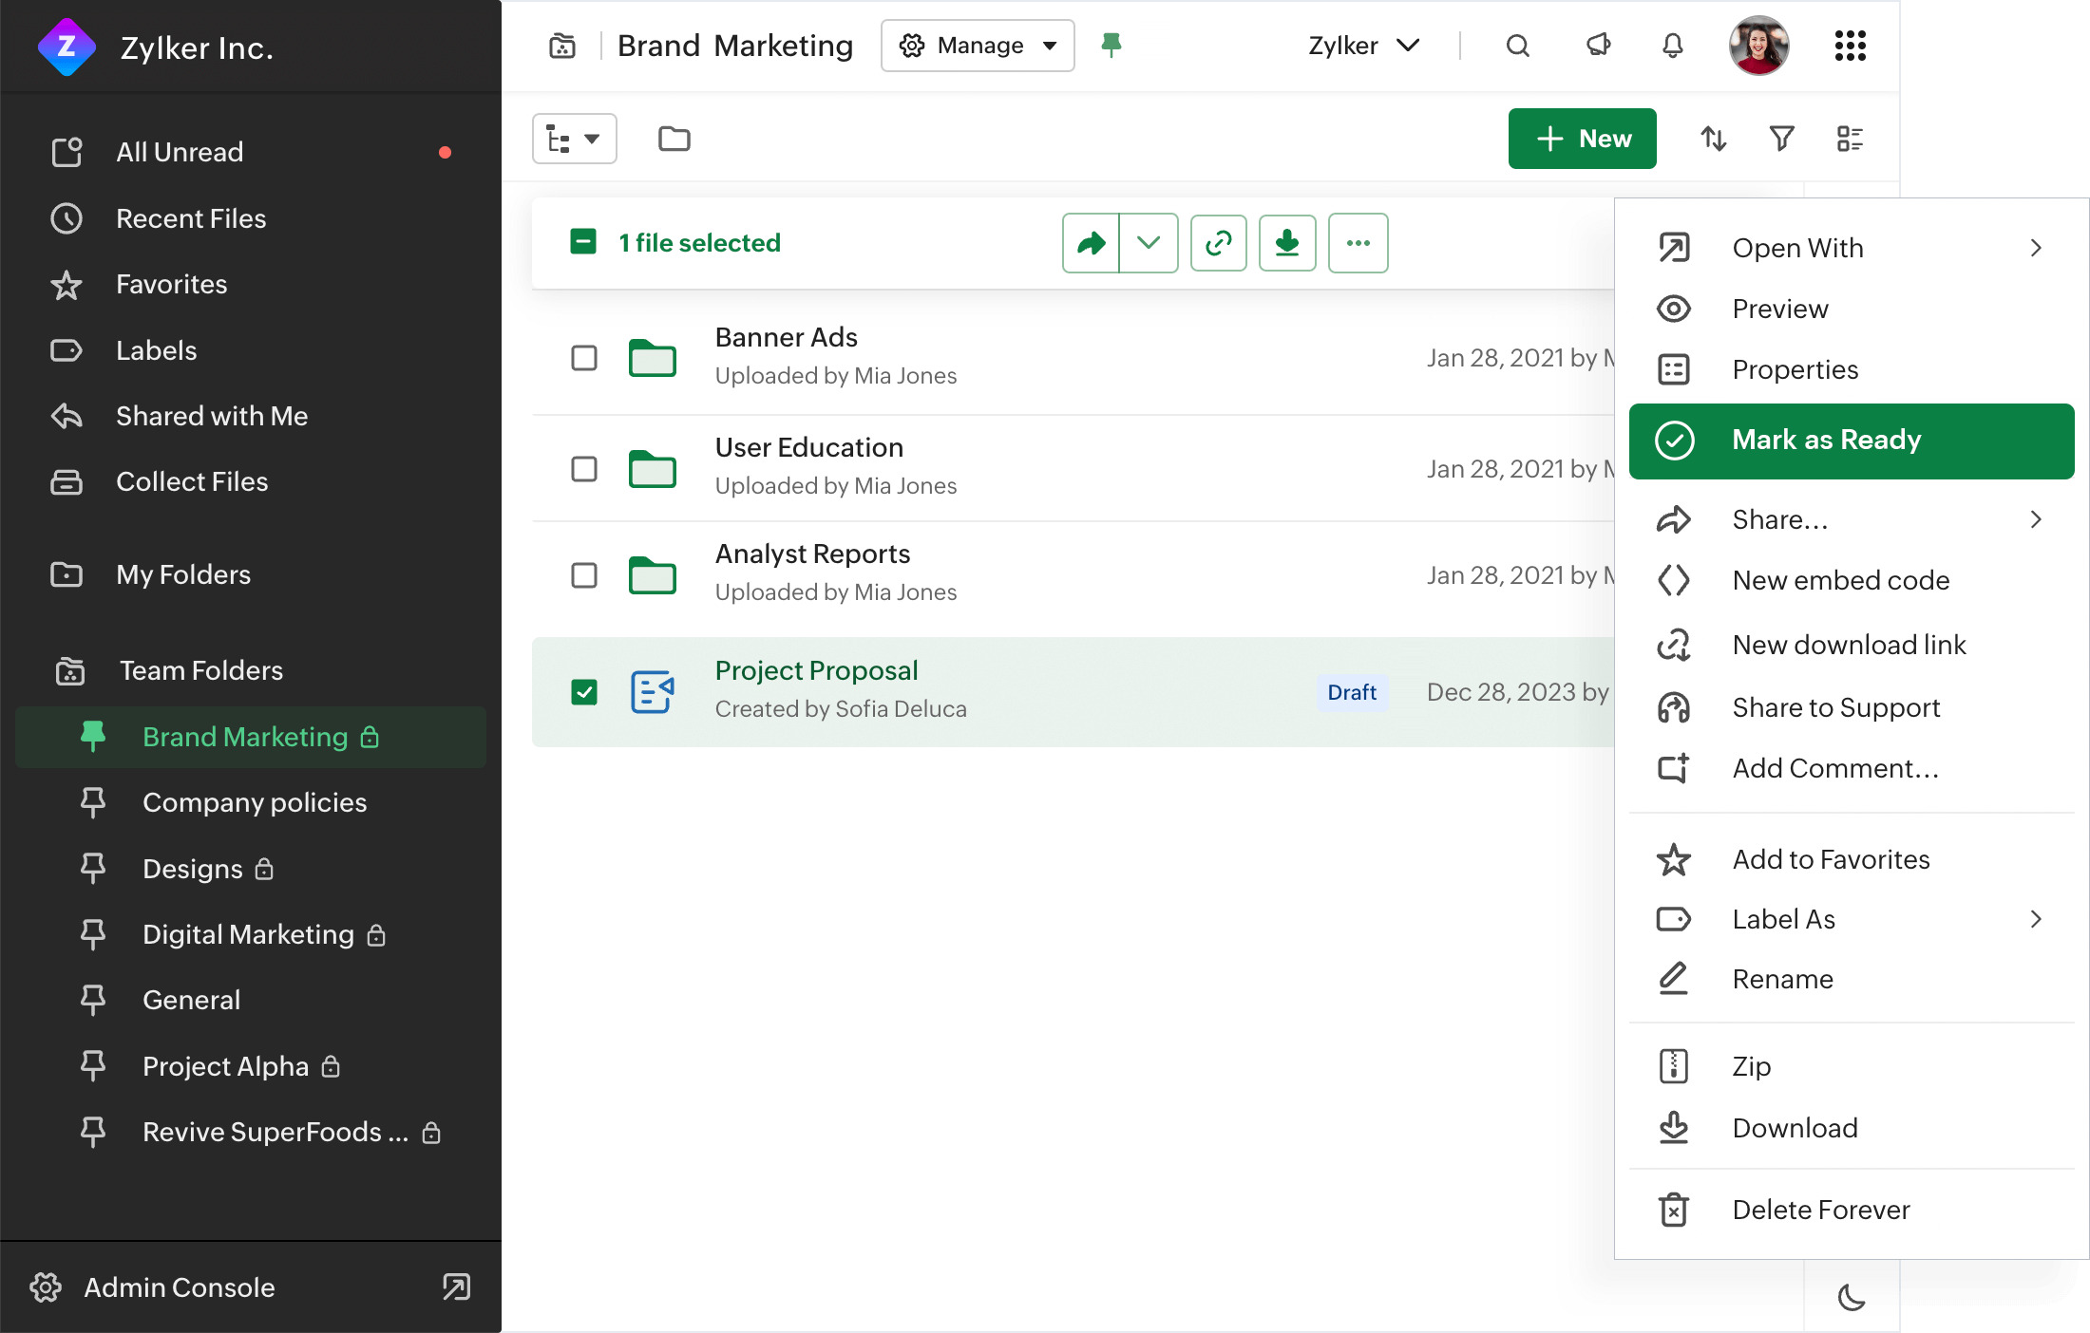Click the copy link icon in selection bar
The height and width of the screenshot is (1333, 2090).
[1218, 243]
